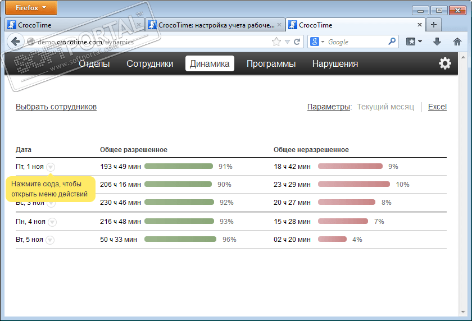This screenshot has height=321, width=472.
Task: Click the page scrollbar down arrow
Action: tap(463, 312)
